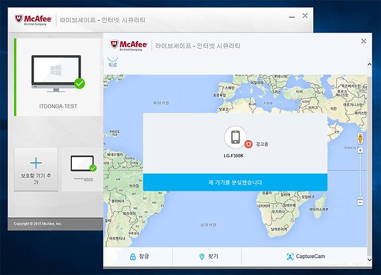Zoom in on the map
This screenshot has width=381, height=275.
coord(360,151)
